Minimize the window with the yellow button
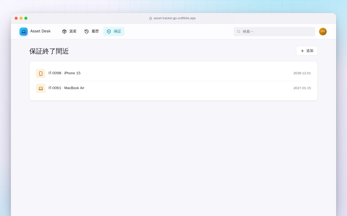Image resolution: width=347 pixels, height=216 pixels. pyautogui.click(x=21, y=18)
